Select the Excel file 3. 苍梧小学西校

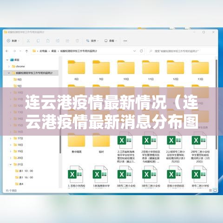click(x=76, y=177)
